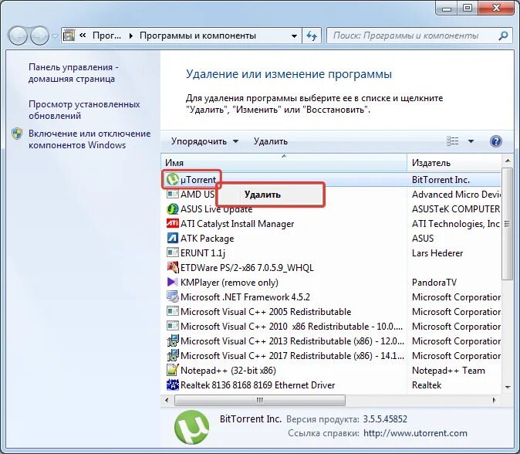Viewport: 520px width, 454px height.
Task: Open Просмотр установленных обновлений link
Action: 84,110
